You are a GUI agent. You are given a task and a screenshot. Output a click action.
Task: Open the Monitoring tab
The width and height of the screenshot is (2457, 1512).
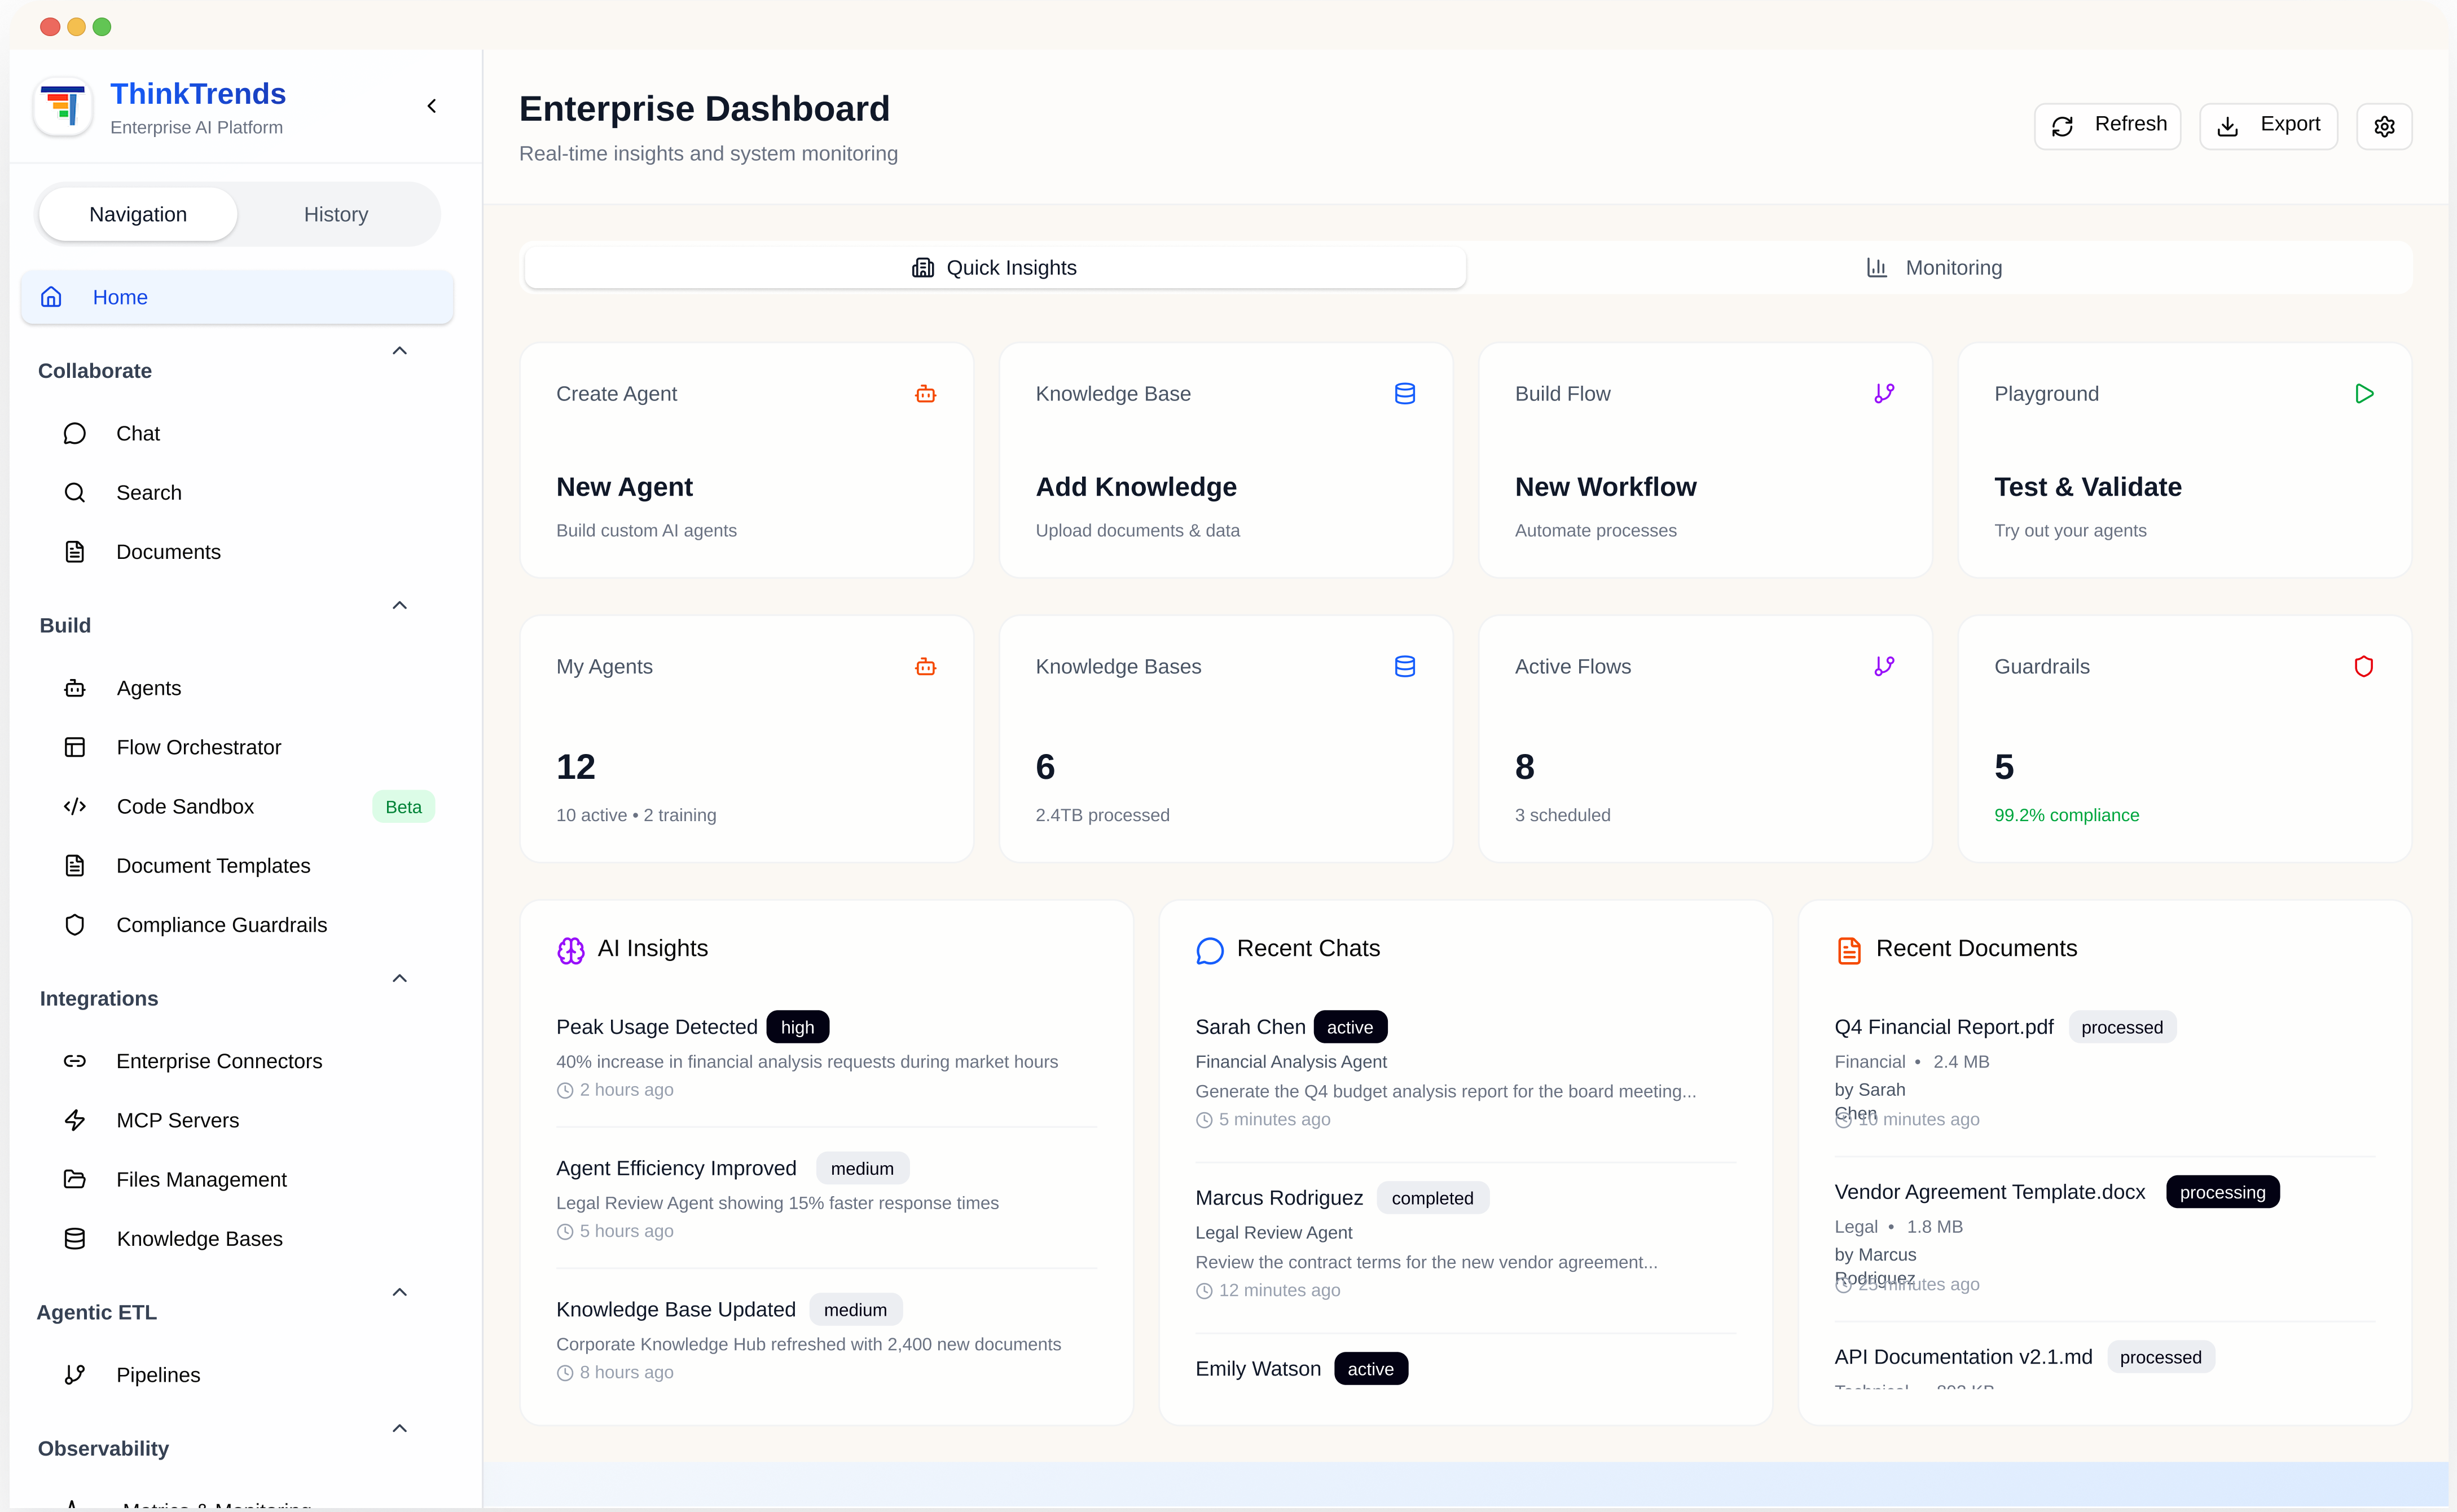(x=1935, y=267)
